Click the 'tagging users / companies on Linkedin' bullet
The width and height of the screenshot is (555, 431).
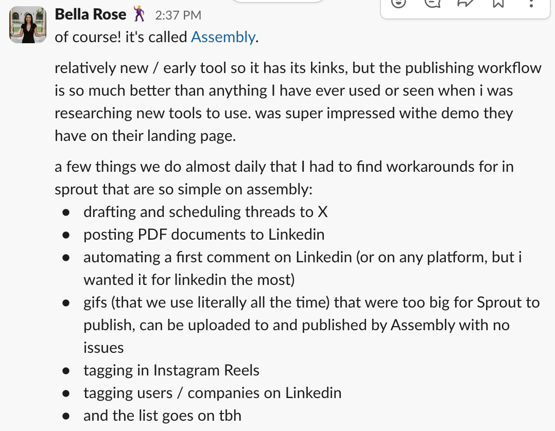click(212, 393)
